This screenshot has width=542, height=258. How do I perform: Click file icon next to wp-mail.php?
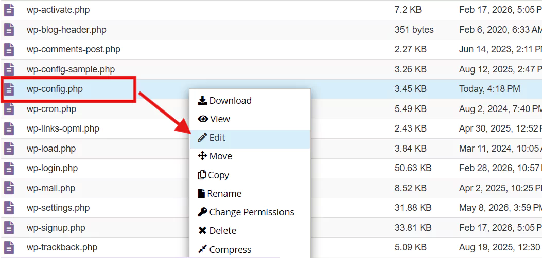pyautogui.click(x=9, y=188)
